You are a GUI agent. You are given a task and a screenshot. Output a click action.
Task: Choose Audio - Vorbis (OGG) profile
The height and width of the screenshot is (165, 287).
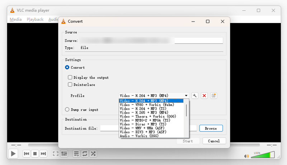[151, 136]
